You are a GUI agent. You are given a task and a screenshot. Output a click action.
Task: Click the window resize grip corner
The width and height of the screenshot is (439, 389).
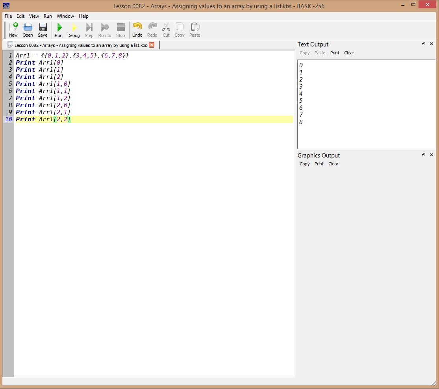(433, 383)
